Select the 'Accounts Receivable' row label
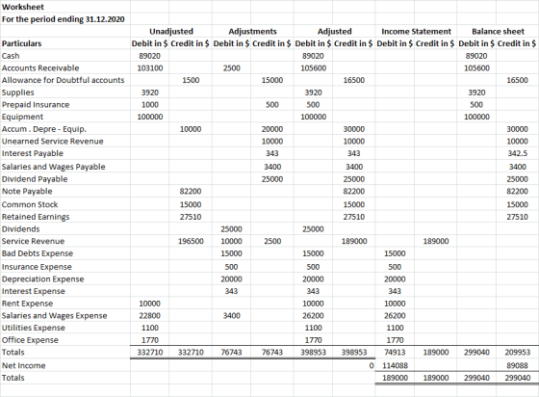 coord(40,67)
